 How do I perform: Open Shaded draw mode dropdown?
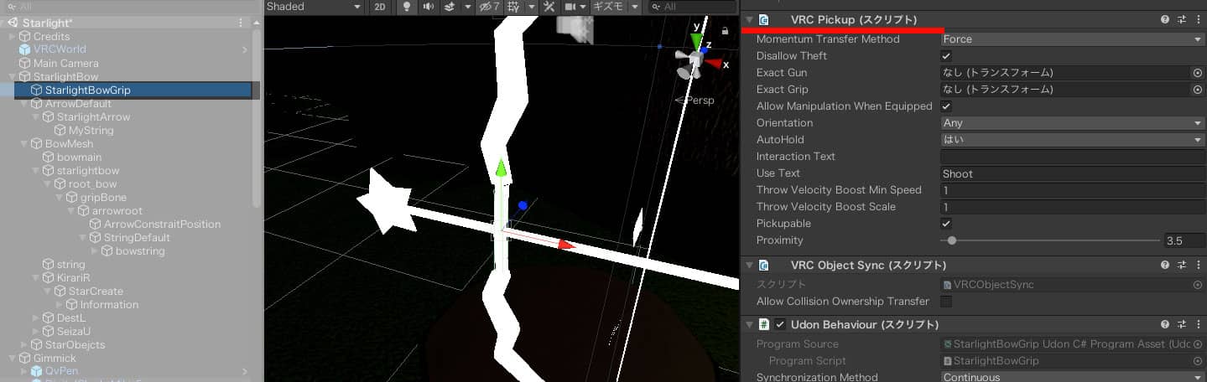pos(315,7)
